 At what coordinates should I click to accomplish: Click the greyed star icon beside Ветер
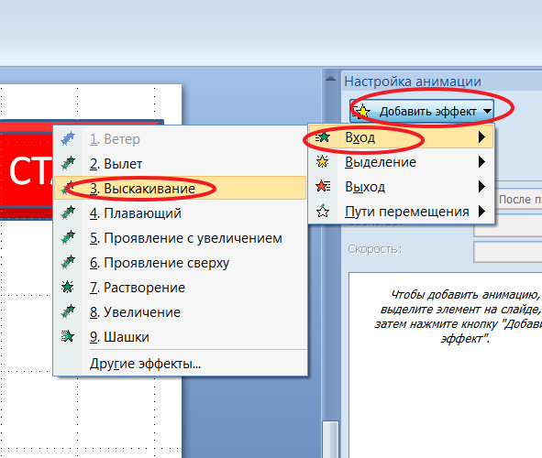[68, 138]
